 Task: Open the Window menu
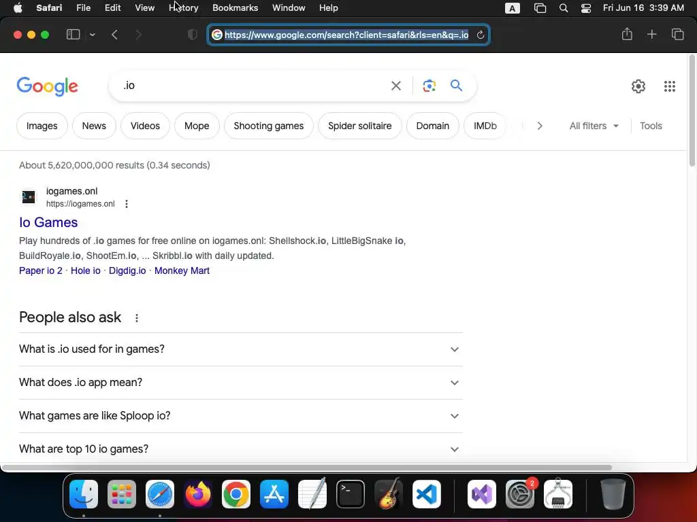pyautogui.click(x=289, y=8)
